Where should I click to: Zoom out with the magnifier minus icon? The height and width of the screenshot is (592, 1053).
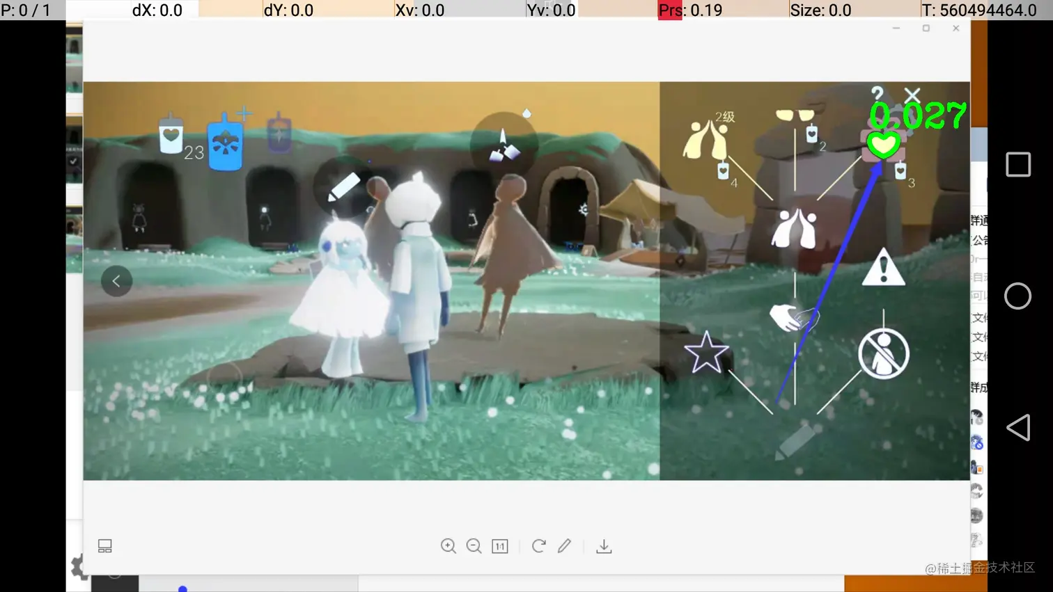(474, 546)
